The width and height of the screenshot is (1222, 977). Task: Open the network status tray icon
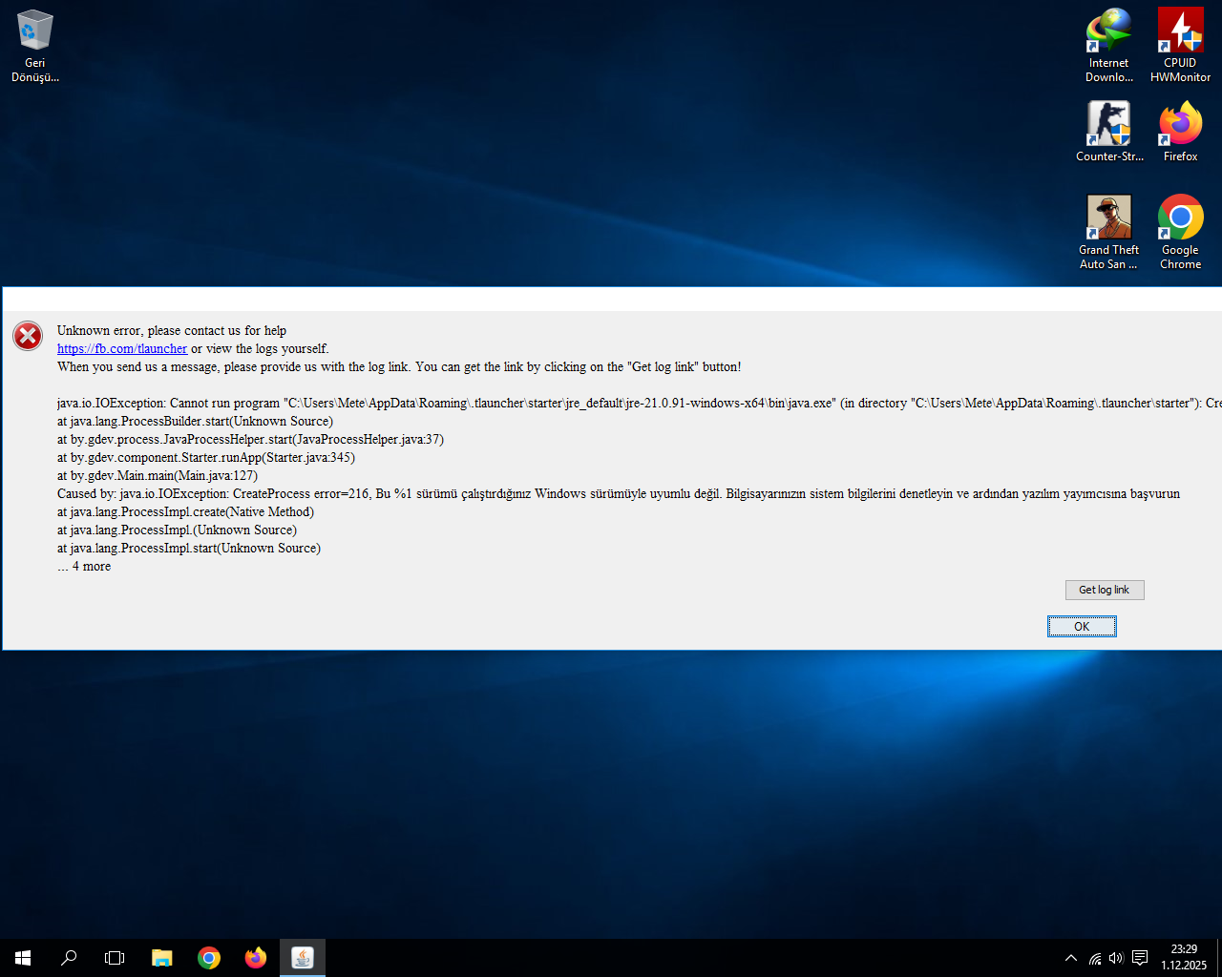click(1095, 958)
